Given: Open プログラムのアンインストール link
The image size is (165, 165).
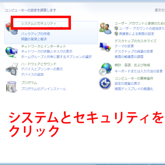Looking at the screenshot, I should 43,89.
